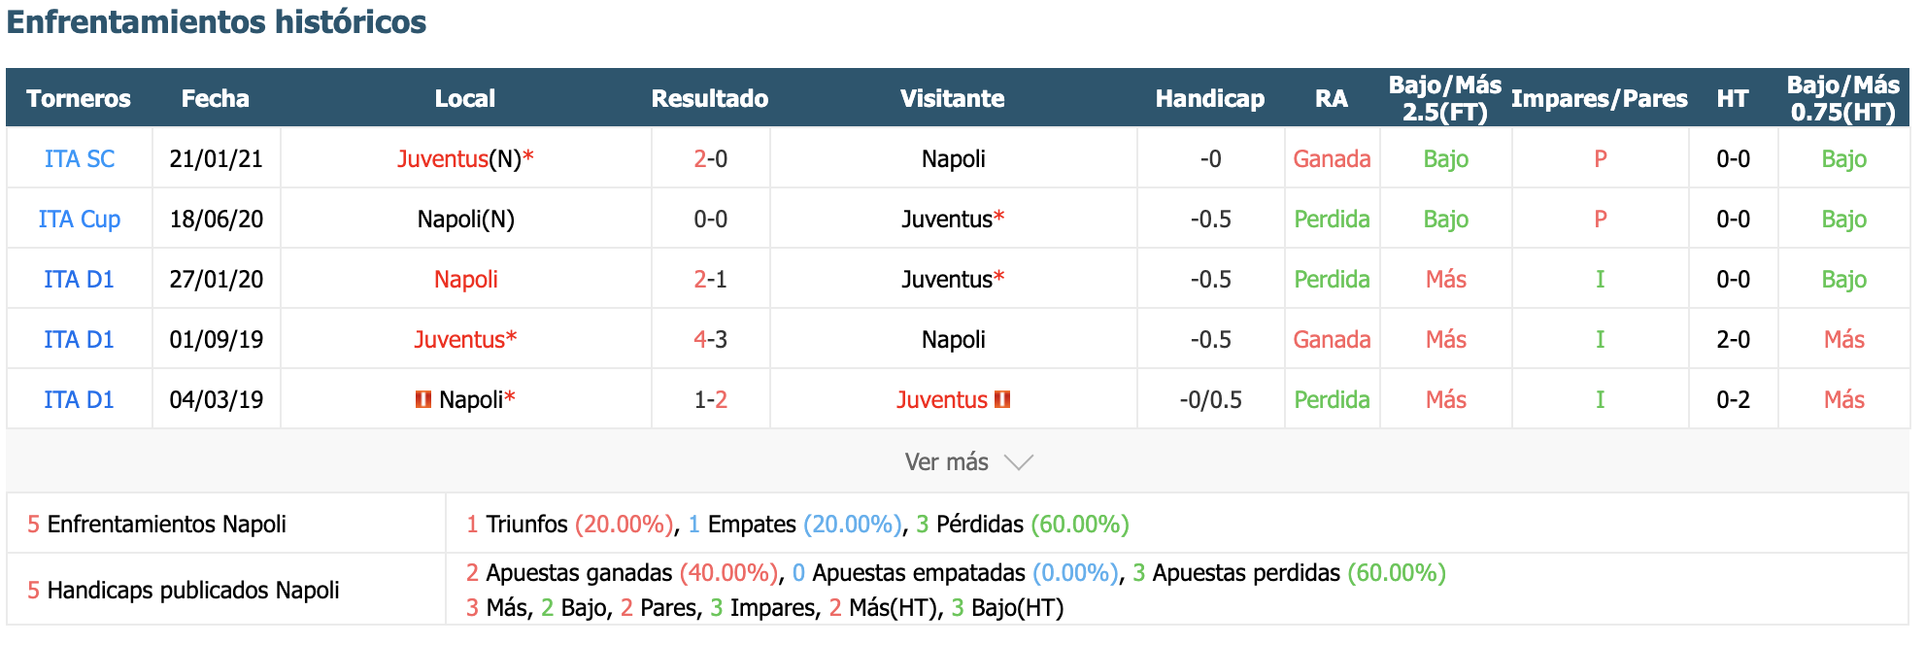Open ITA D1 link dated 27/01/20

click(x=80, y=279)
